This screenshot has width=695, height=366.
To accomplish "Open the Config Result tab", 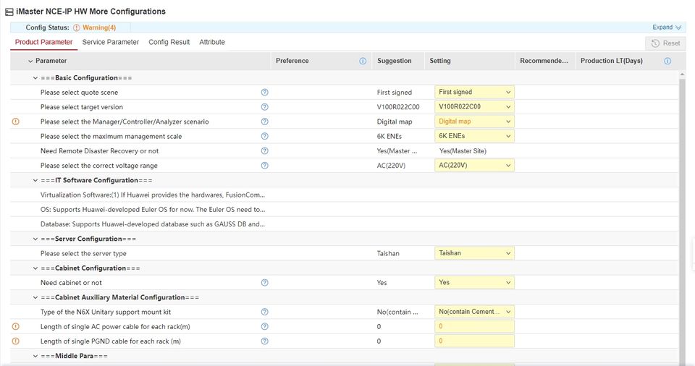I will coord(169,42).
